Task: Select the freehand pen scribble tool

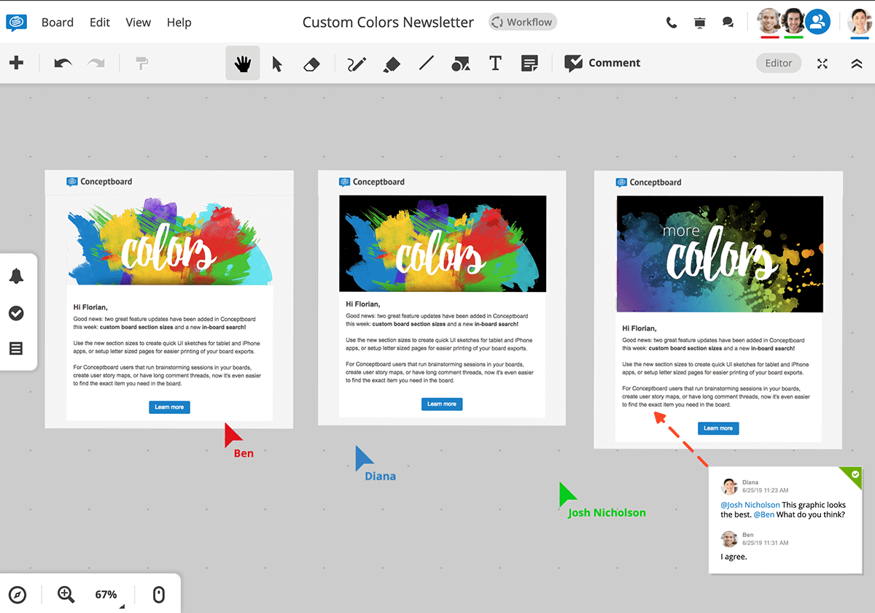Action: [357, 64]
